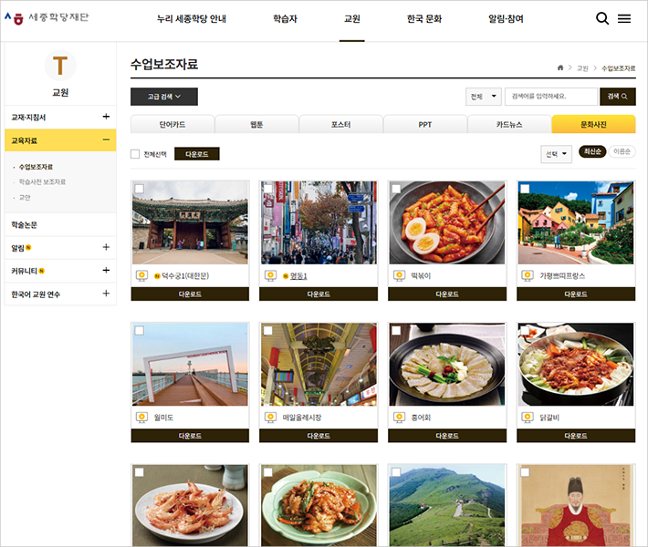Expand the 한국어 교원 연수 sidebar section

(106, 294)
